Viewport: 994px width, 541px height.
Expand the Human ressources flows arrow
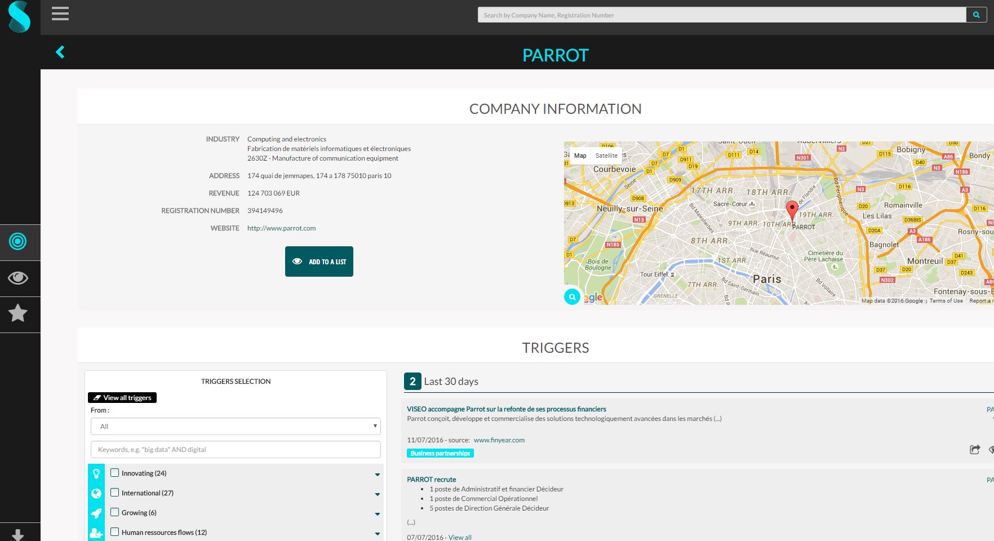pyautogui.click(x=377, y=534)
